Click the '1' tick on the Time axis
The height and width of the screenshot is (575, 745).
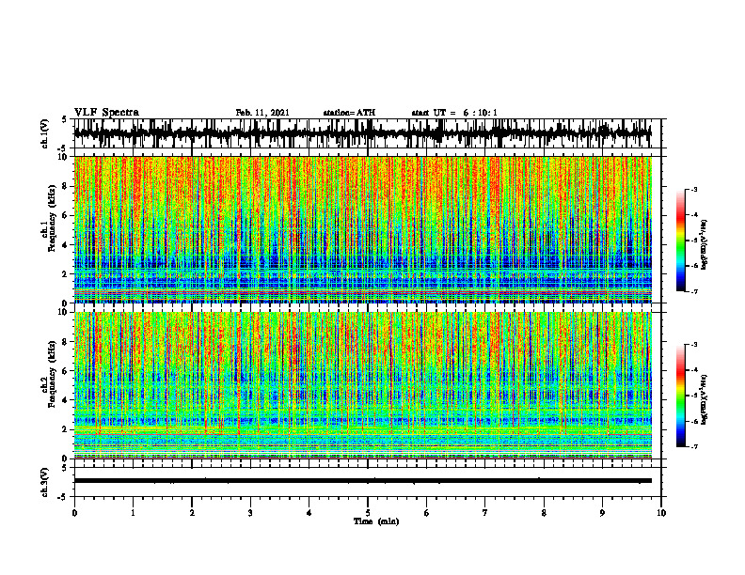(133, 513)
